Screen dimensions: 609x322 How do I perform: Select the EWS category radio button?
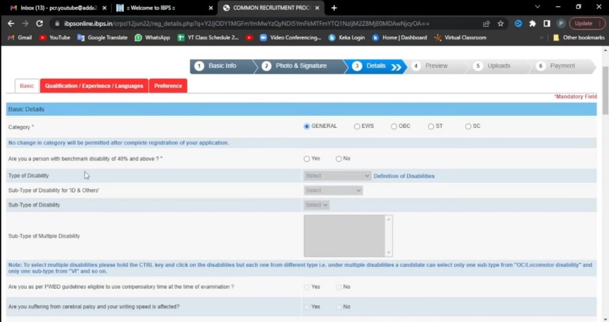coord(357,127)
